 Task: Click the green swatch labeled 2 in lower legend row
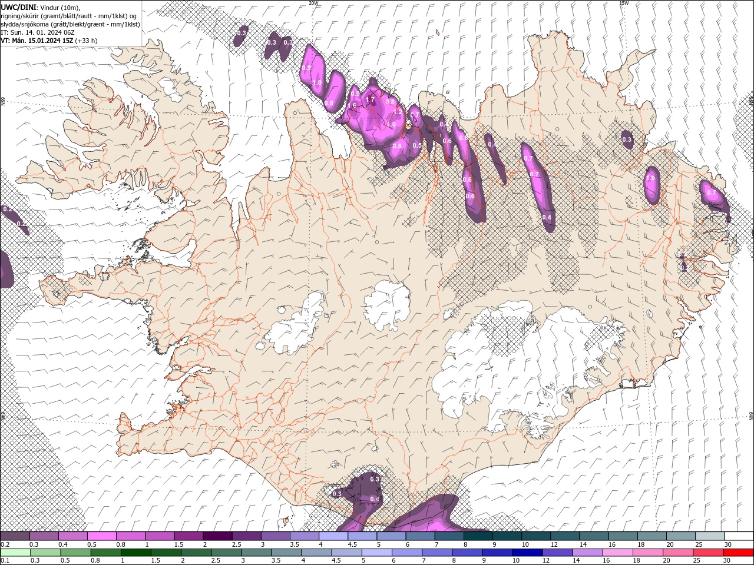pyautogui.click(x=196, y=553)
